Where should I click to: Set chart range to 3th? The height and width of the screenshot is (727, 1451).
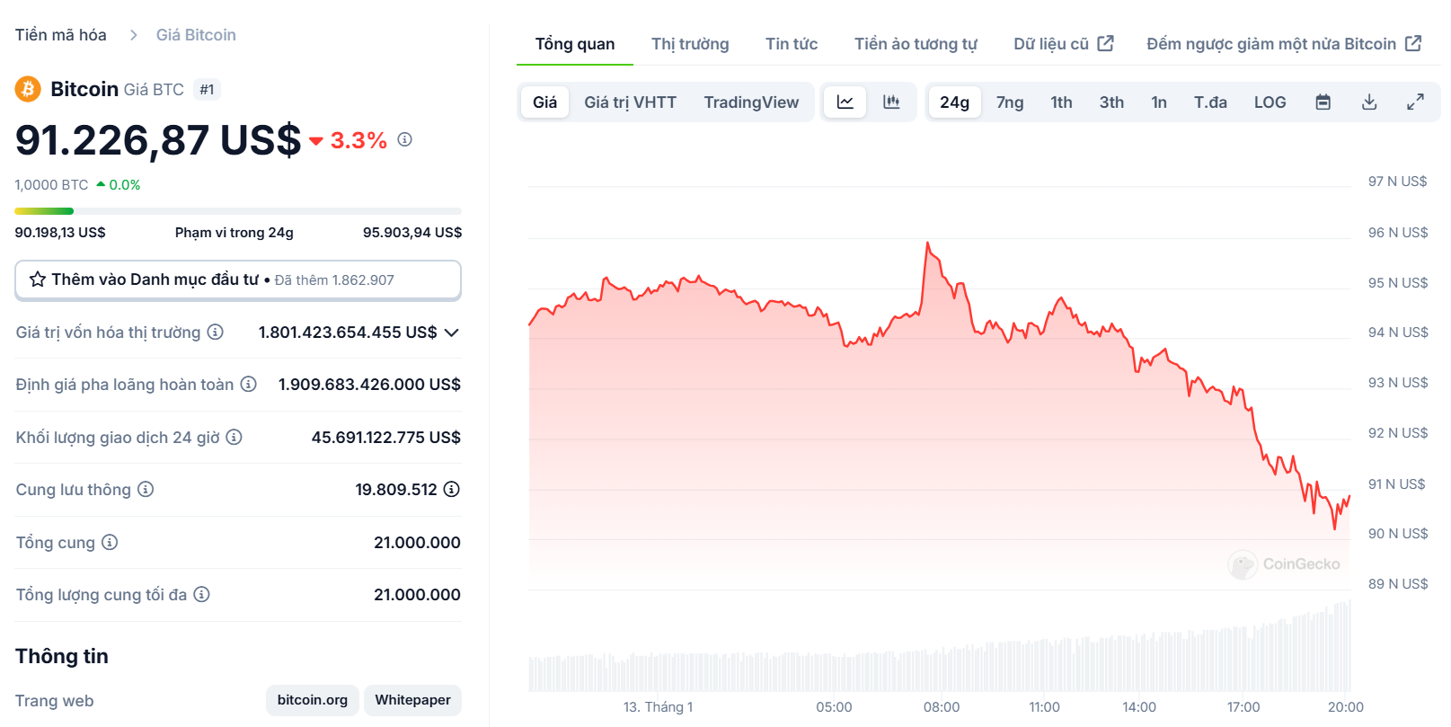click(1111, 102)
